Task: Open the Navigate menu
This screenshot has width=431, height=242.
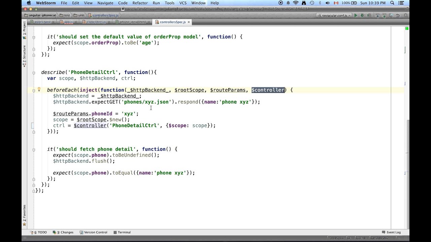Action: tap(105, 3)
